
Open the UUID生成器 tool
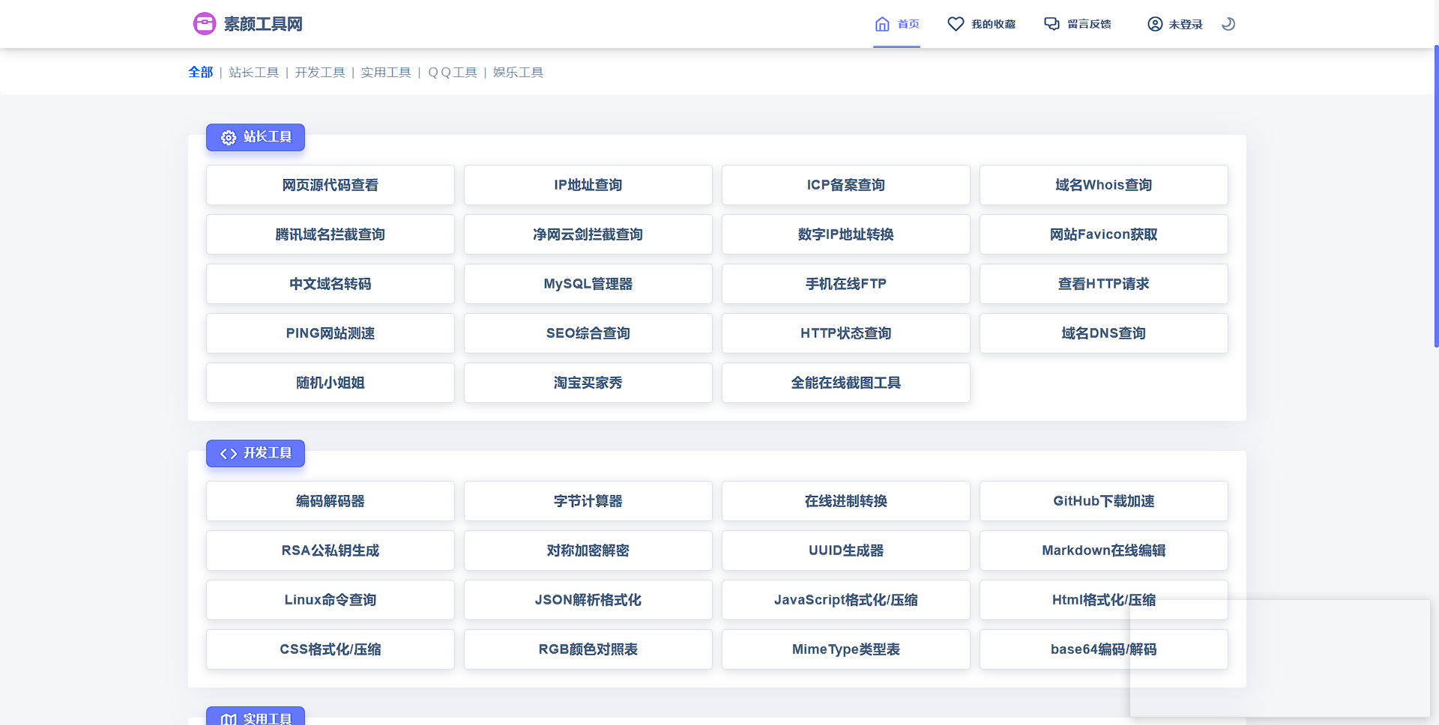tap(846, 550)
